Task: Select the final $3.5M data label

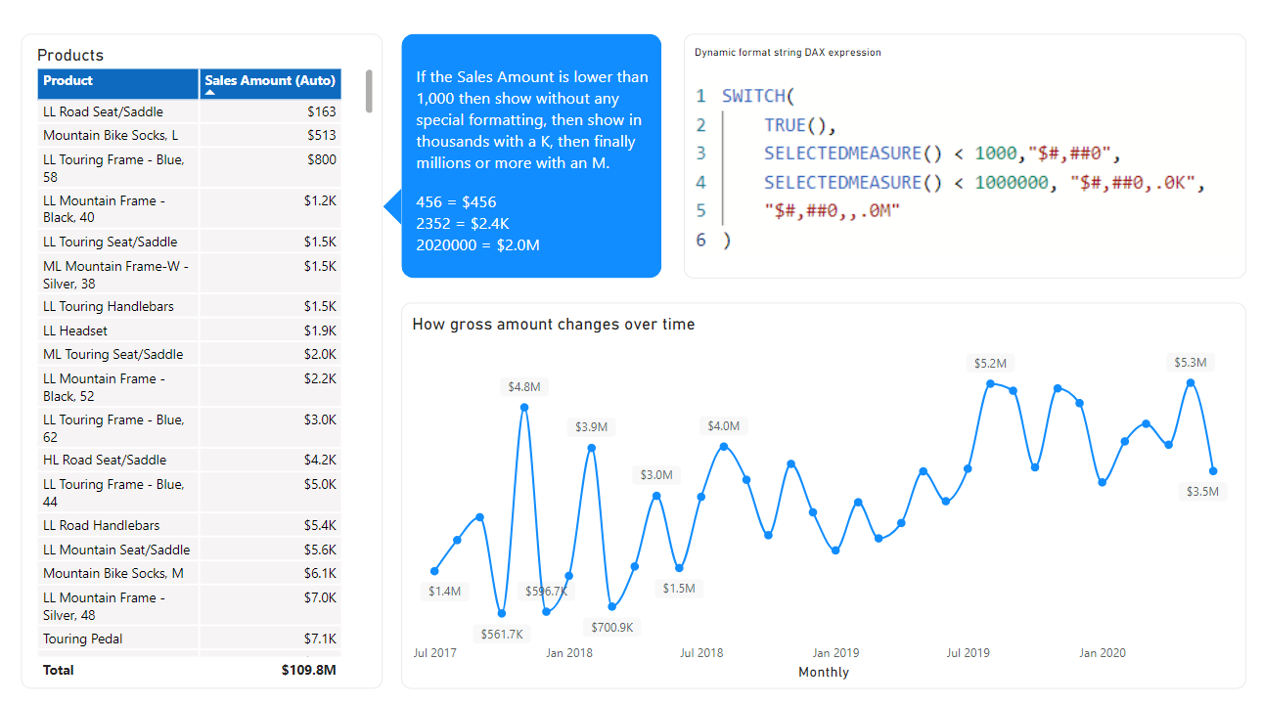Action: click(1202, 491)
